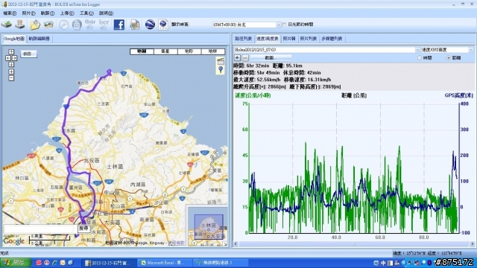Image resolution: width=477 pixels, height=268 pixels.
Task: Pan the map down with arrow
Action: [x=11, y=64]
